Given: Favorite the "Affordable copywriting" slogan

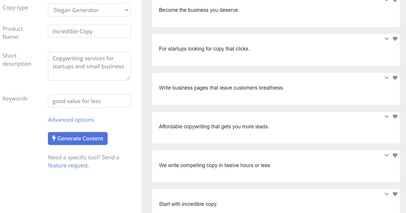Looking at the screenshot, I should (395, 116).
